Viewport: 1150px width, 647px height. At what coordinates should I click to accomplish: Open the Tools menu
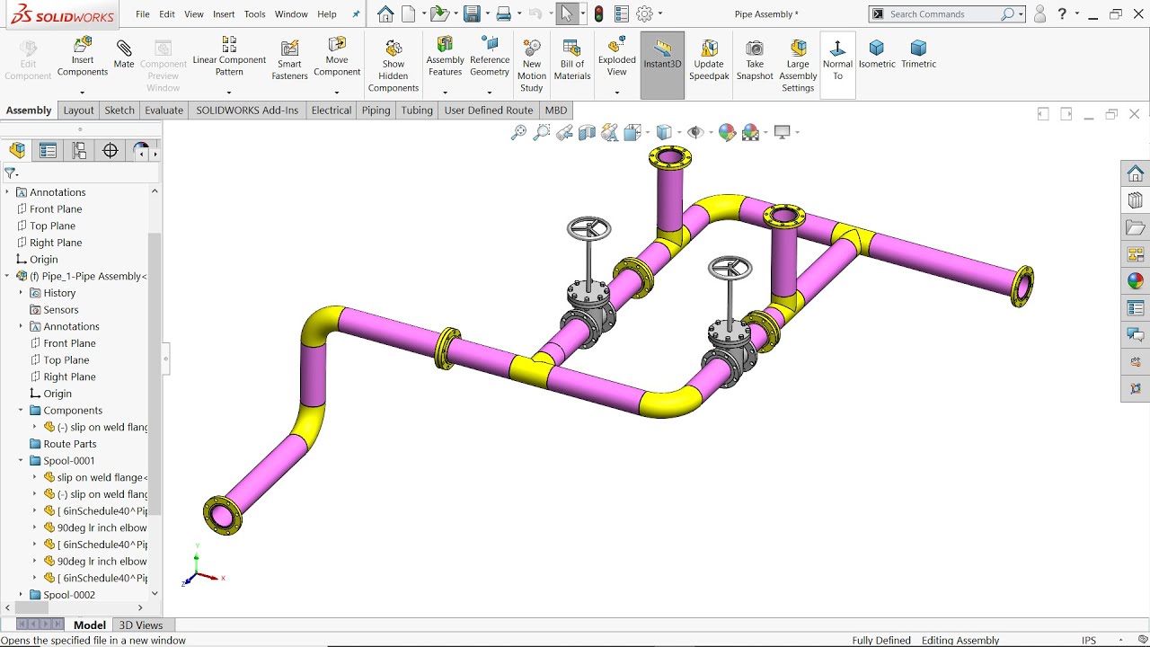coord(254,14)
